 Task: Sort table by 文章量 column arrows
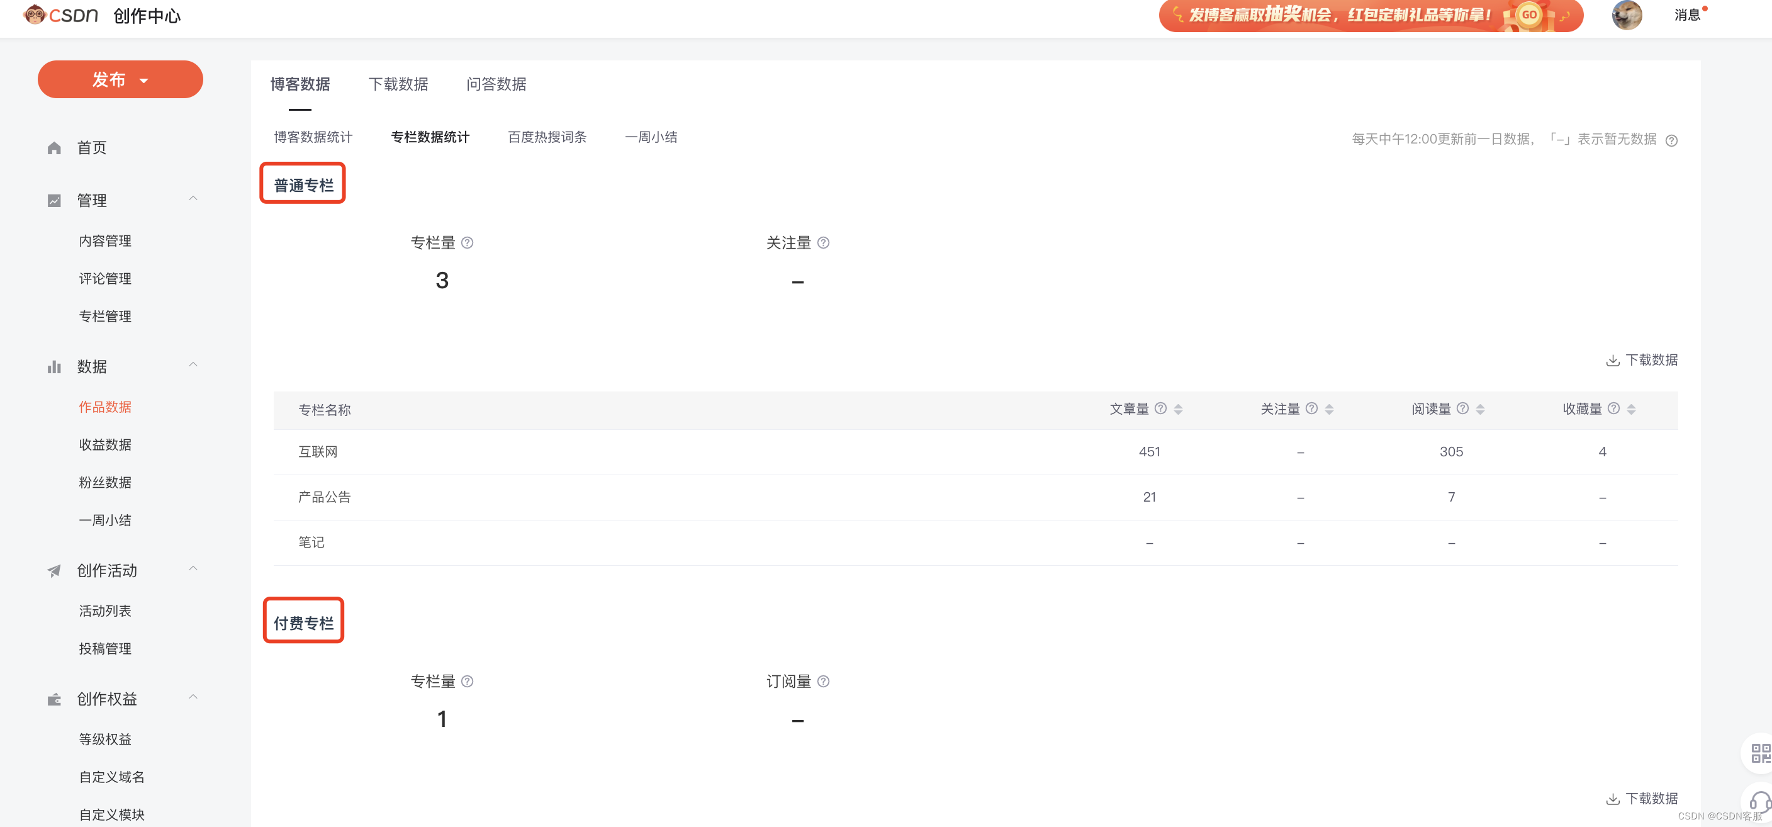click(x=1179, y=409)
